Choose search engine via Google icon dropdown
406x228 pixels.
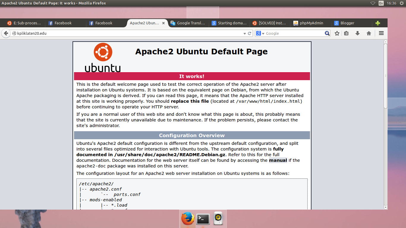coord(260,34)
